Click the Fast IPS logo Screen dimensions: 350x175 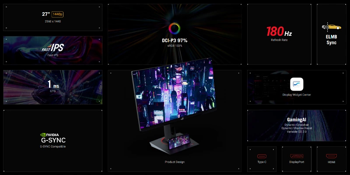pos(52,48)
